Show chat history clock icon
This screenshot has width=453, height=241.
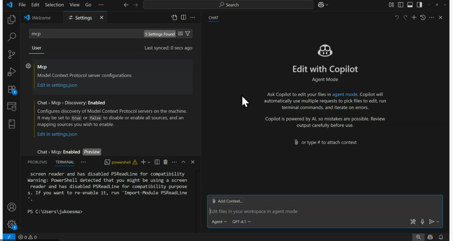(422, 17)
